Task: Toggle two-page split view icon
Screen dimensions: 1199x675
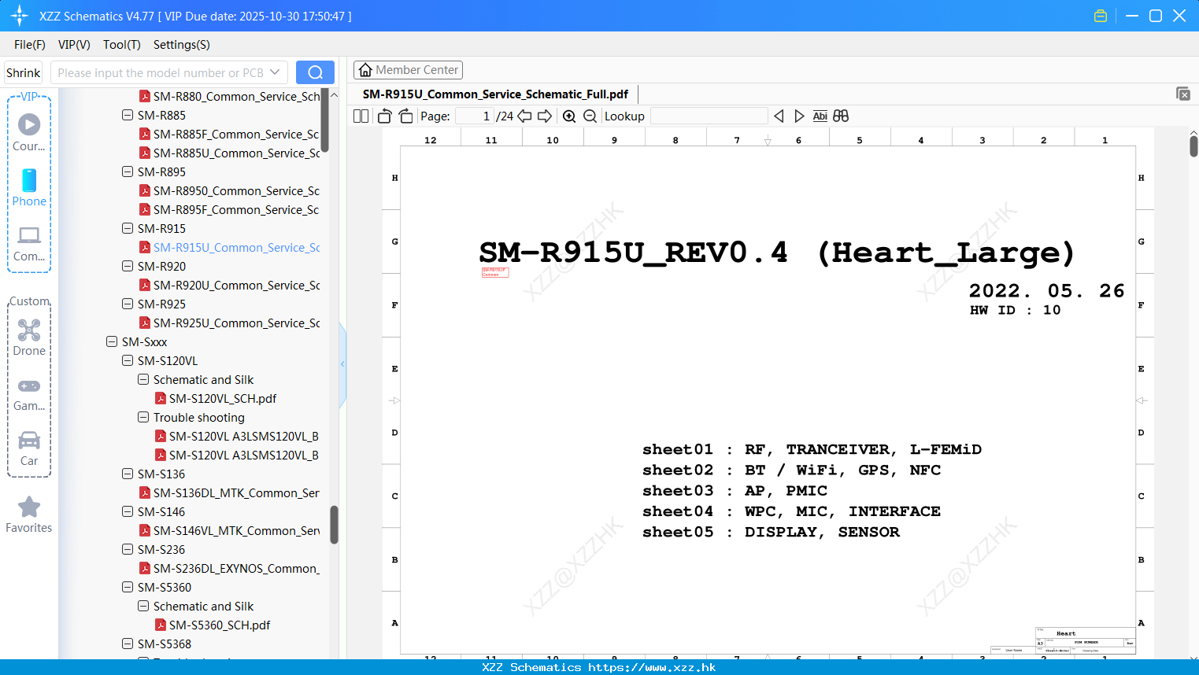Action: 361,116
